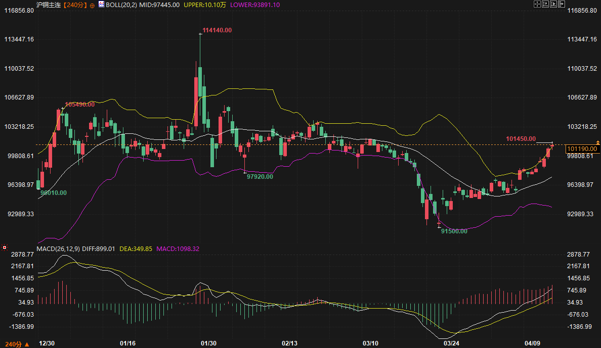
Task: Click the panel export arrow icon
Action: 562,4
